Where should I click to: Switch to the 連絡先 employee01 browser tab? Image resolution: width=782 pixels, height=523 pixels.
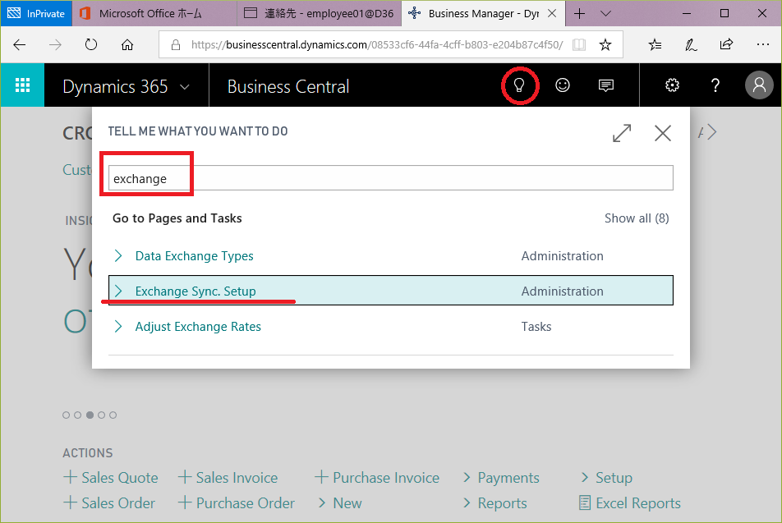click(x=320, y=14)
